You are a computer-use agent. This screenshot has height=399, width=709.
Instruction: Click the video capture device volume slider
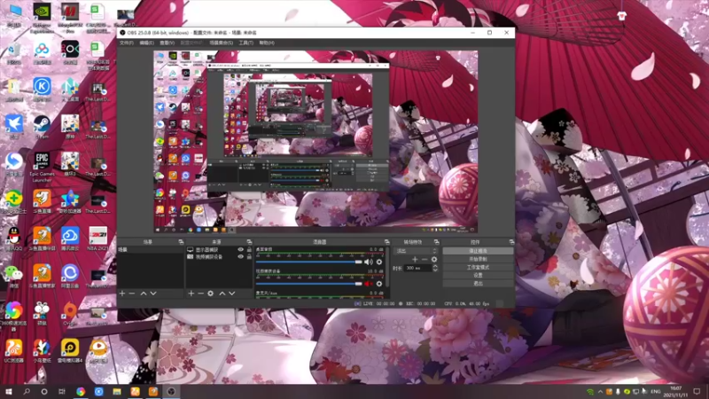click(x=309, y=284)
